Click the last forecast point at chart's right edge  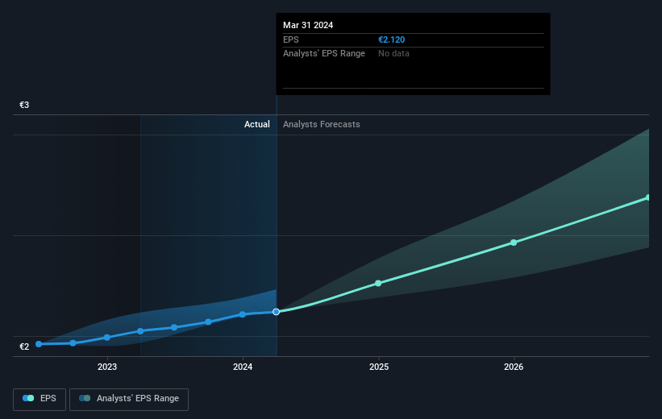point(648,197)
